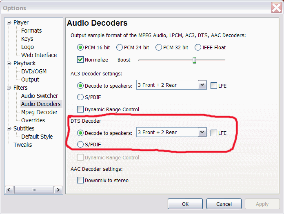Uncheck the Normalize checkbox
Screen dimensions: 284x214
[x=80, y=60]
